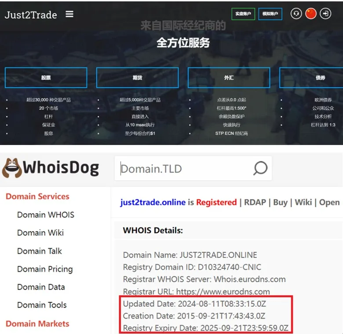This screenshot has height=334, width=343.
Task: Open the hamburger menu beside Just2Trade
Action: [x=69, y=14]
